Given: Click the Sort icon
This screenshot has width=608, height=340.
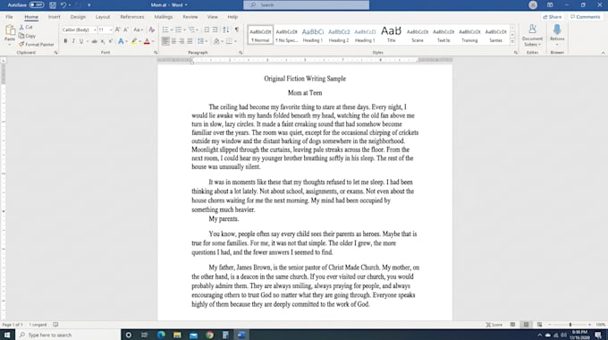Looking at the screenshot, I should (x=225, y=30).
